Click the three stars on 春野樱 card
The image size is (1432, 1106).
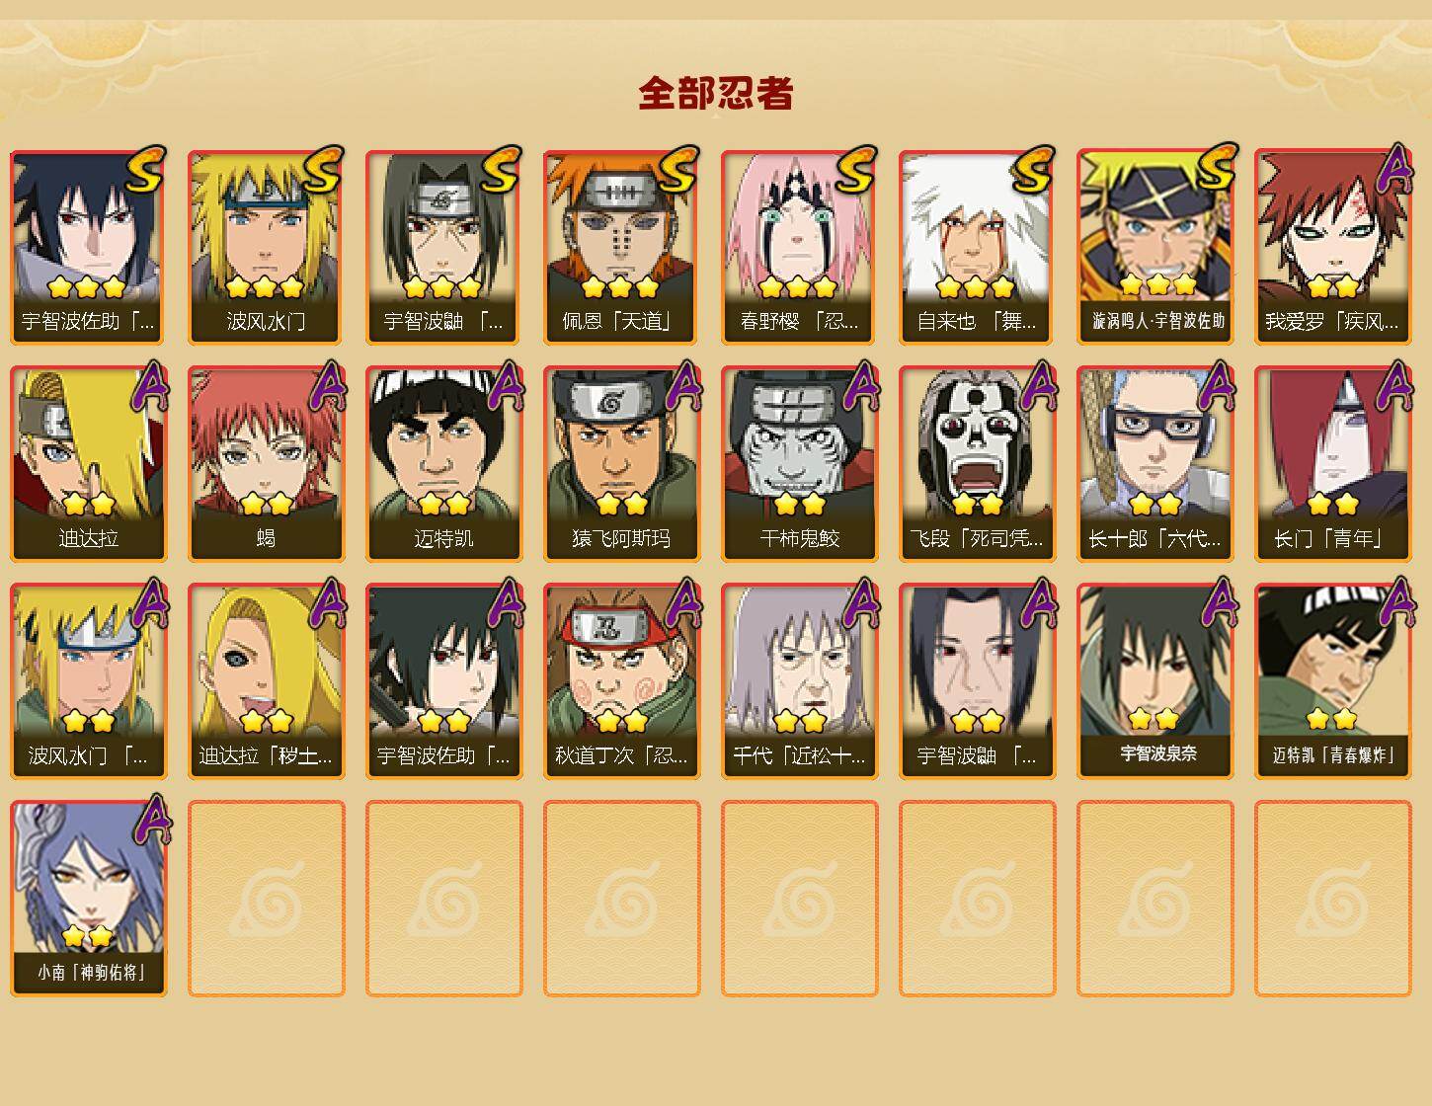click(x=798, y=287)
